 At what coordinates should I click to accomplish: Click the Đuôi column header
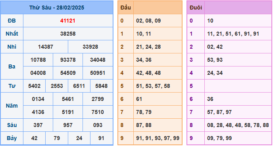click(196, 8)
